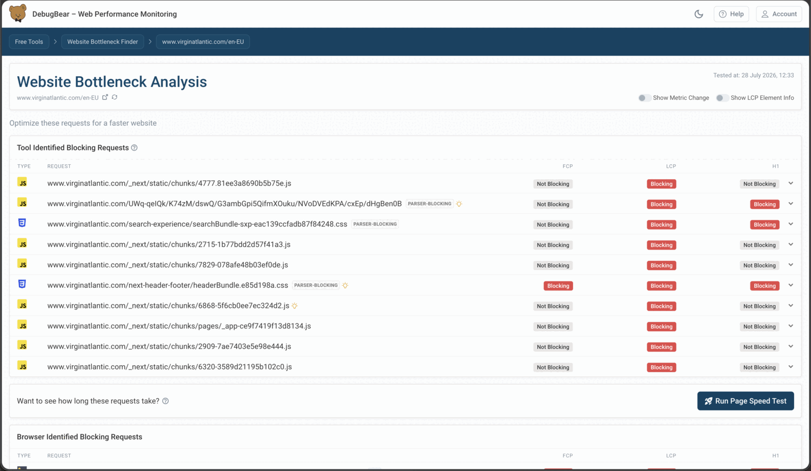Toggle dark mode moon icon
The height and width of the screenshot is (471, 811).
pos(699,14)
